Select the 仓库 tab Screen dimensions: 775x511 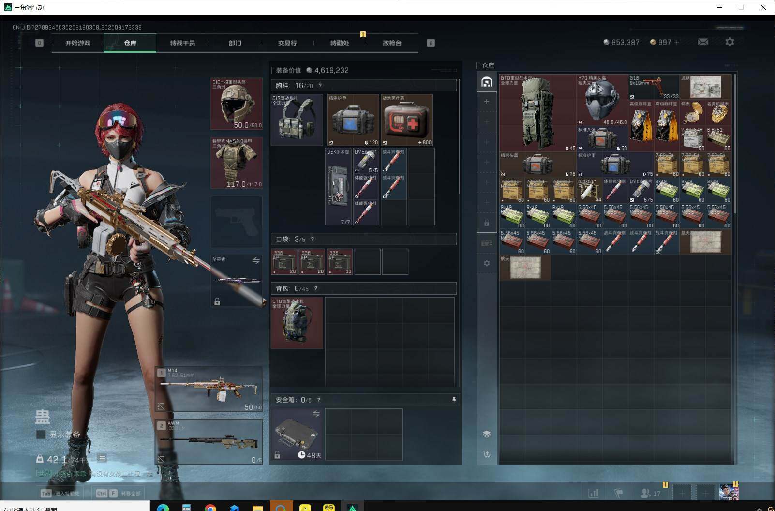[130, 43]
